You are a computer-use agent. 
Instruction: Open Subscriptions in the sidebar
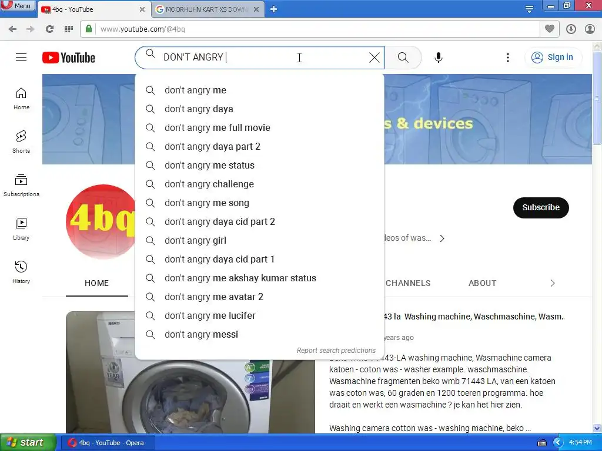(21, 186)
